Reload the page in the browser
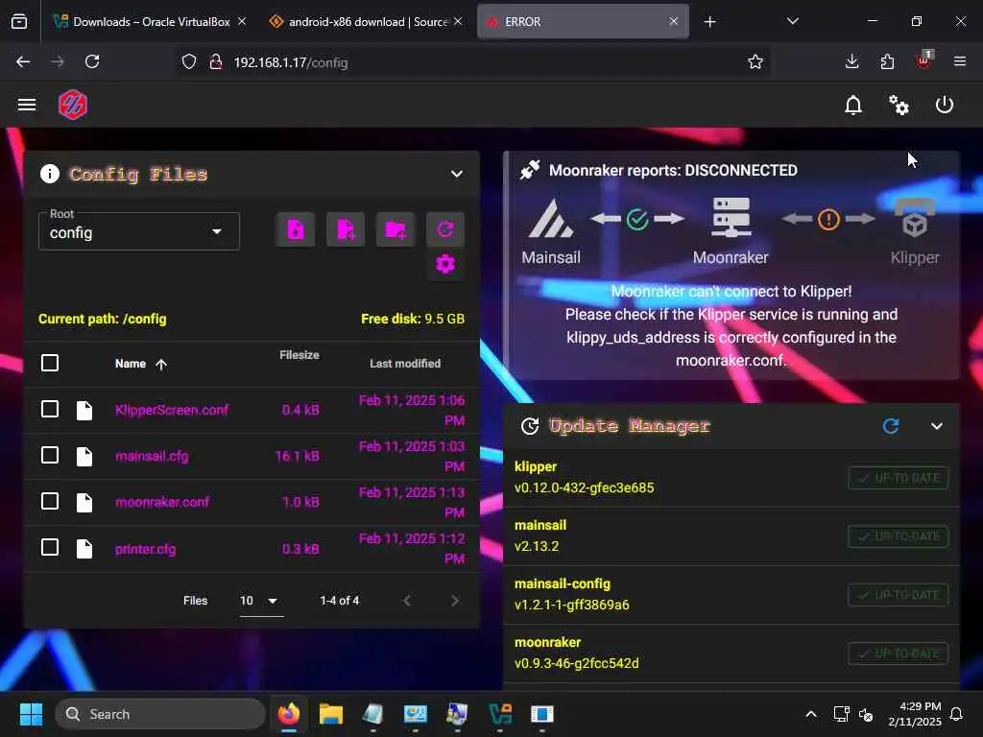 click(92, 61)
